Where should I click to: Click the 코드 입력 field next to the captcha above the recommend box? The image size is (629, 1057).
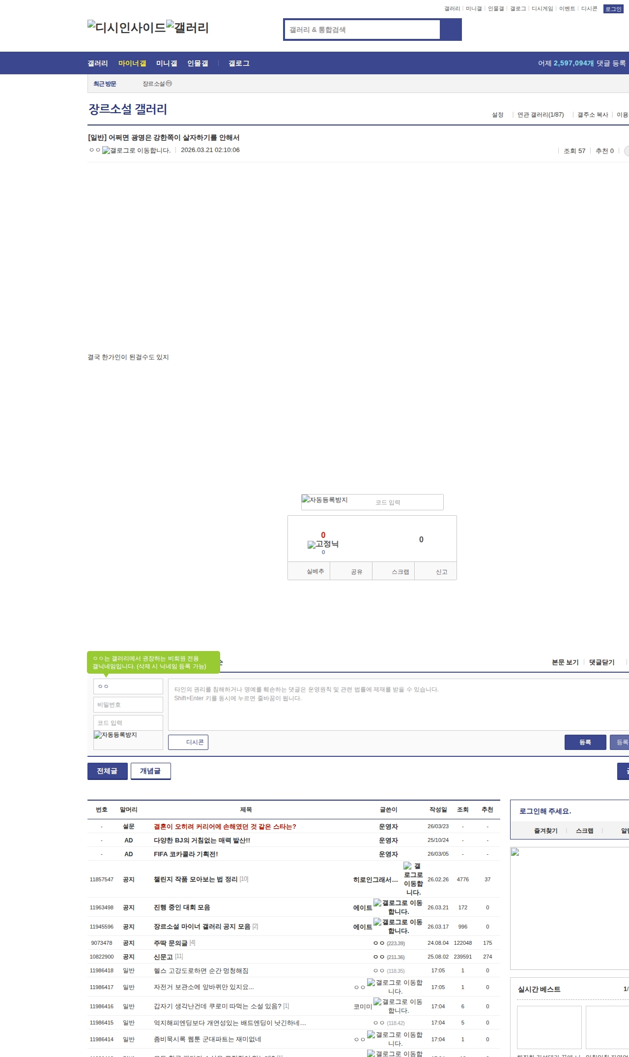click(x=407, y=502)
